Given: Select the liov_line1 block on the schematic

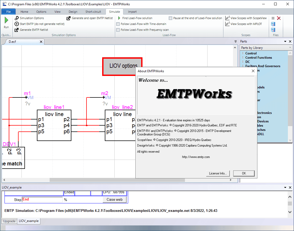Looking at the screenshot, I should (x=54, y=125).
